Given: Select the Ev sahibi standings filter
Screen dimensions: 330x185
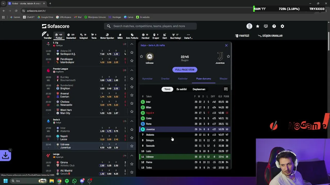Looking at the screenshot, I should [181, 89].
